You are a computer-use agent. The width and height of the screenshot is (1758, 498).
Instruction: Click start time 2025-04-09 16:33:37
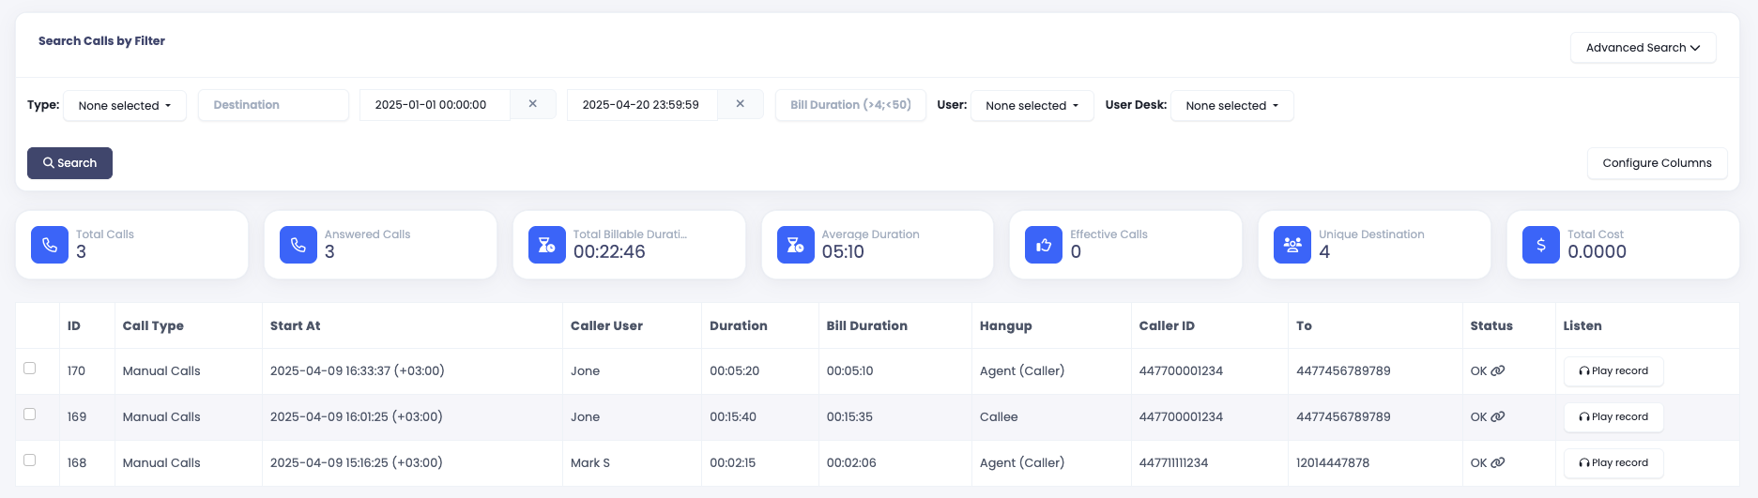[357, 371]
